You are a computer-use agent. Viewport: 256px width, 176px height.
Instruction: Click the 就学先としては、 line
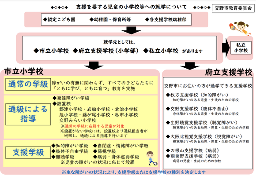pos(119,42)
